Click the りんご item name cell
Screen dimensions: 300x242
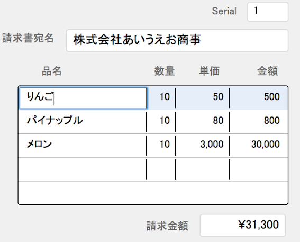(83, 98)
